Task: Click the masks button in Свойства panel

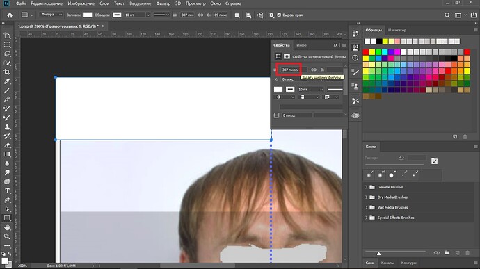Action: pos(287,56)
